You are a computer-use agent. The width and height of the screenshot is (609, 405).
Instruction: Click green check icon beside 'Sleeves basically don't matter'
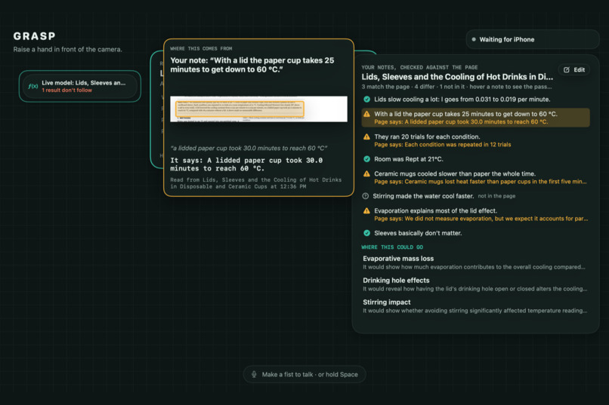(x=366, y=233)
